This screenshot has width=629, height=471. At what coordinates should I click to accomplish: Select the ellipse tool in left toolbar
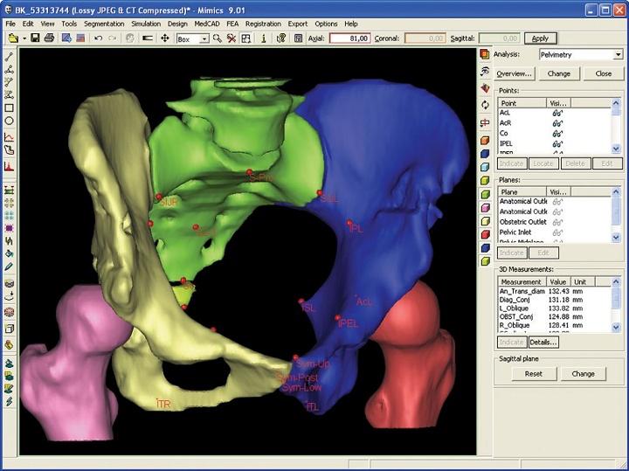pyautogui.click(x=10, y=121)
